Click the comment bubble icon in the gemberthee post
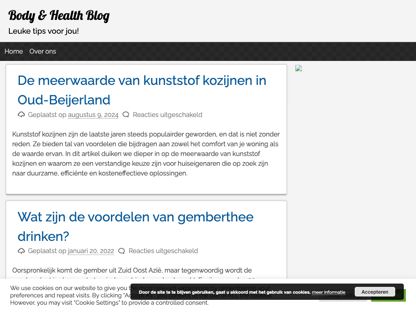The width and height of the screenshot is (416, 312). click(x=121, y=251)
